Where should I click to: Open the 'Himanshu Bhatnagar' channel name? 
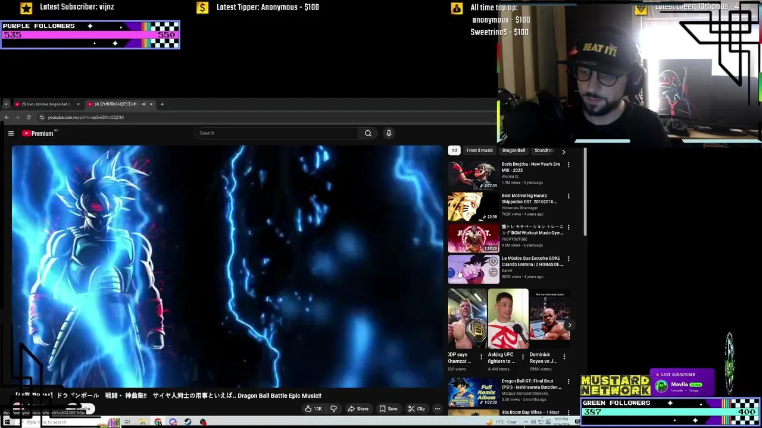coord(520,208)
